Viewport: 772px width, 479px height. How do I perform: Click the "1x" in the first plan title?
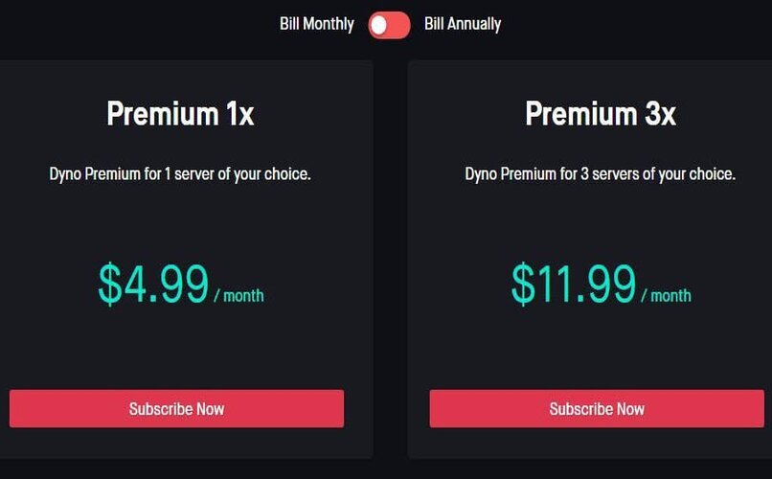239,114
